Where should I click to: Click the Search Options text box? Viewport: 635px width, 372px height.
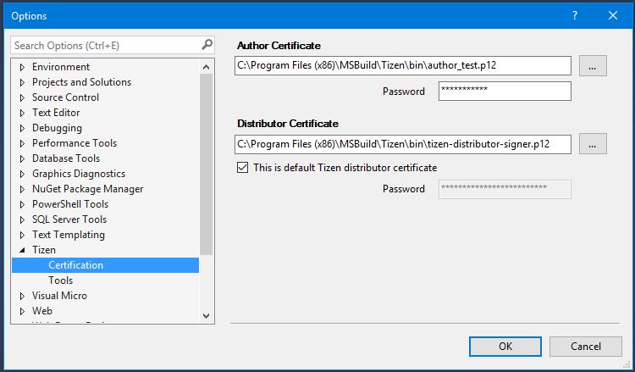click(x=104, y=45)
